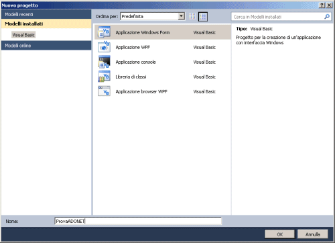Click the Tipo: Visual Basic description text

tap(254, 29)
